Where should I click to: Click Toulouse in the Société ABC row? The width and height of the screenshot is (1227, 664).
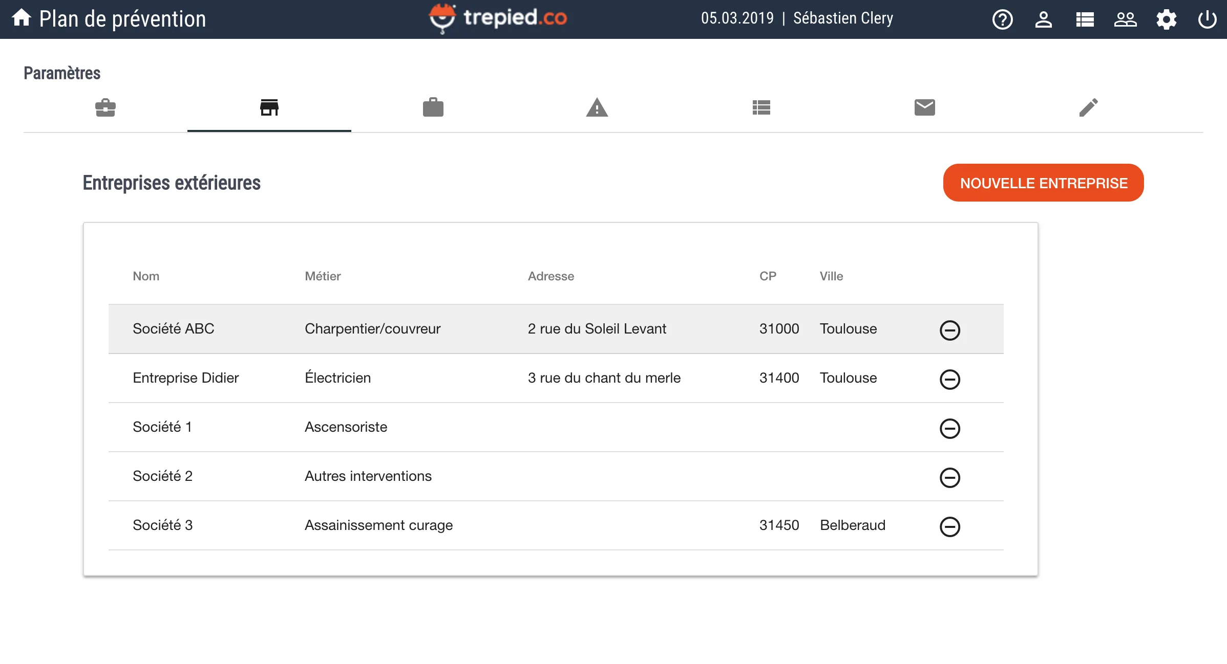pos(848,328)
